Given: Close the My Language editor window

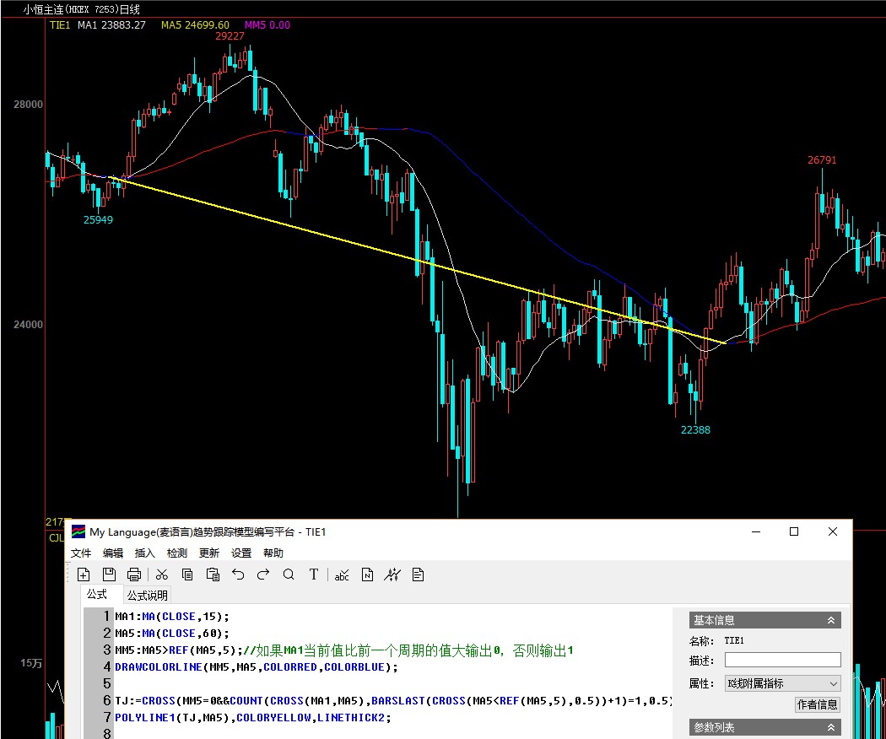Looking at the screenshot, I should 832,531.
